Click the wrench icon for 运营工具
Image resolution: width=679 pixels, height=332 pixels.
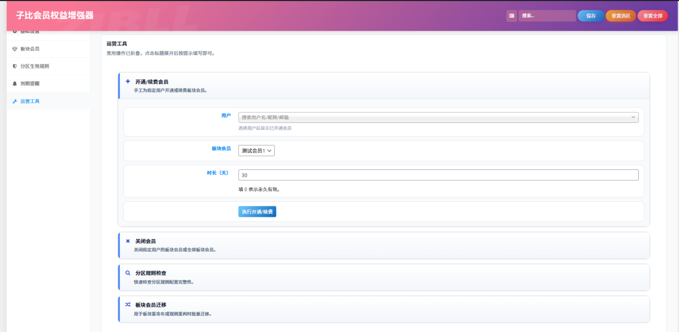pos(15,101)
